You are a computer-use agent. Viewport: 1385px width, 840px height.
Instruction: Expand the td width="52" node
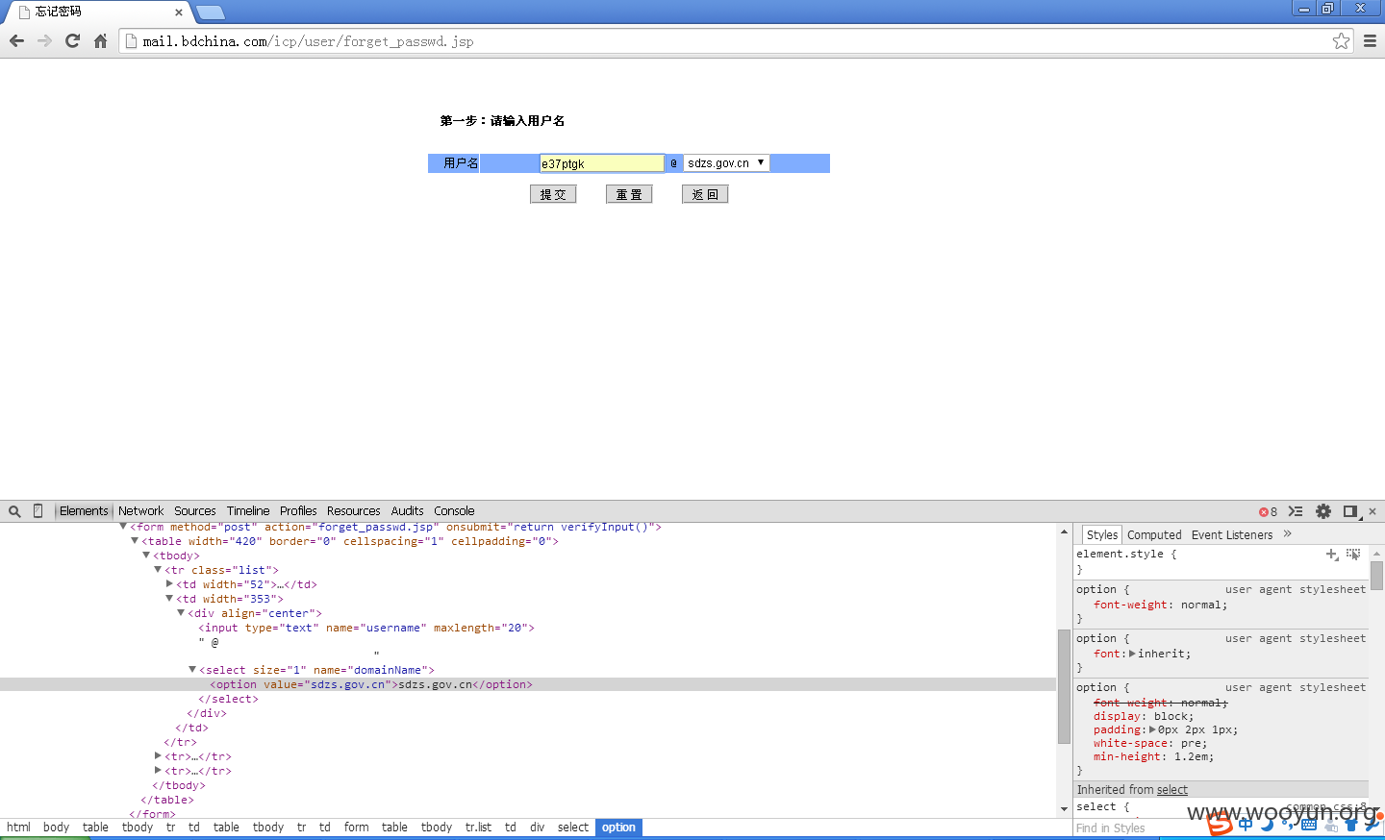169,584
